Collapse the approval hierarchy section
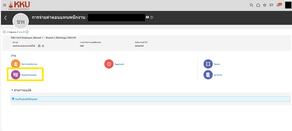The width and height of the screenshot is (292, 131). click(x=12, y=90)
